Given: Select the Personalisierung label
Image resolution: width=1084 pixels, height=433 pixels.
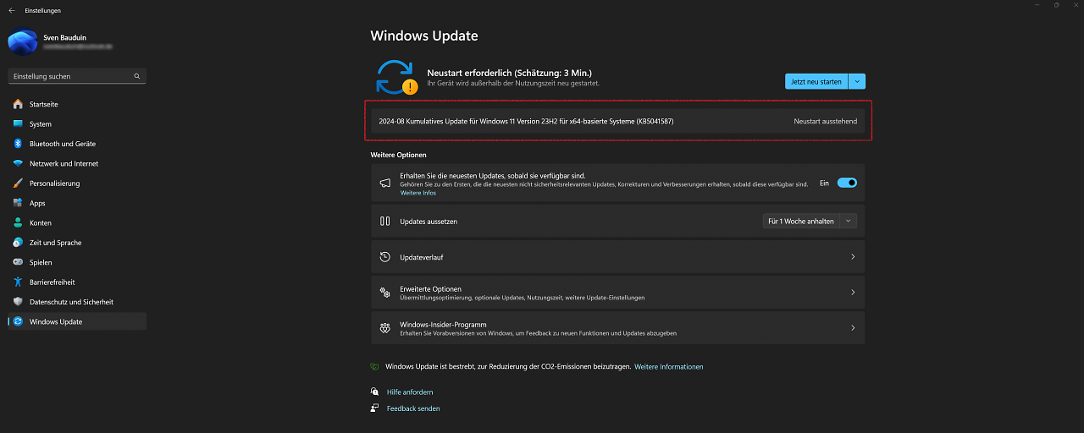Looking at the screenshot, I should pyautogui.click(x=54, y=184).
